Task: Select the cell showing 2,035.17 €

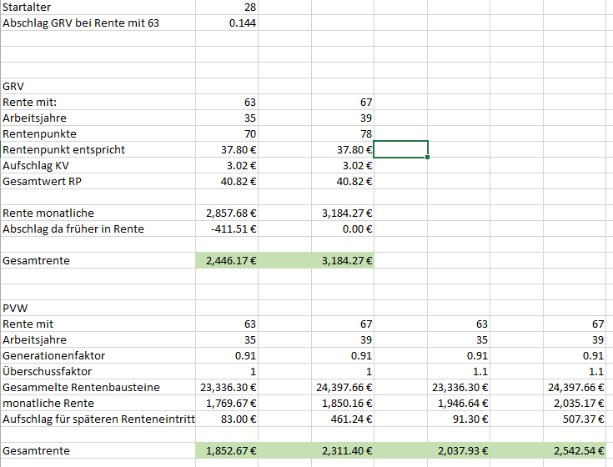Action: (575, 404)
